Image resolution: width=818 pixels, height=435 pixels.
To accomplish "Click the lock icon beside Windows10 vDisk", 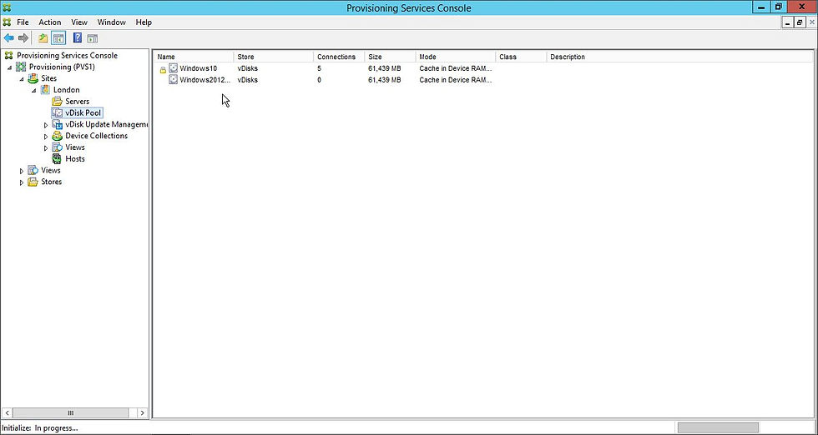I will point(163,69).
